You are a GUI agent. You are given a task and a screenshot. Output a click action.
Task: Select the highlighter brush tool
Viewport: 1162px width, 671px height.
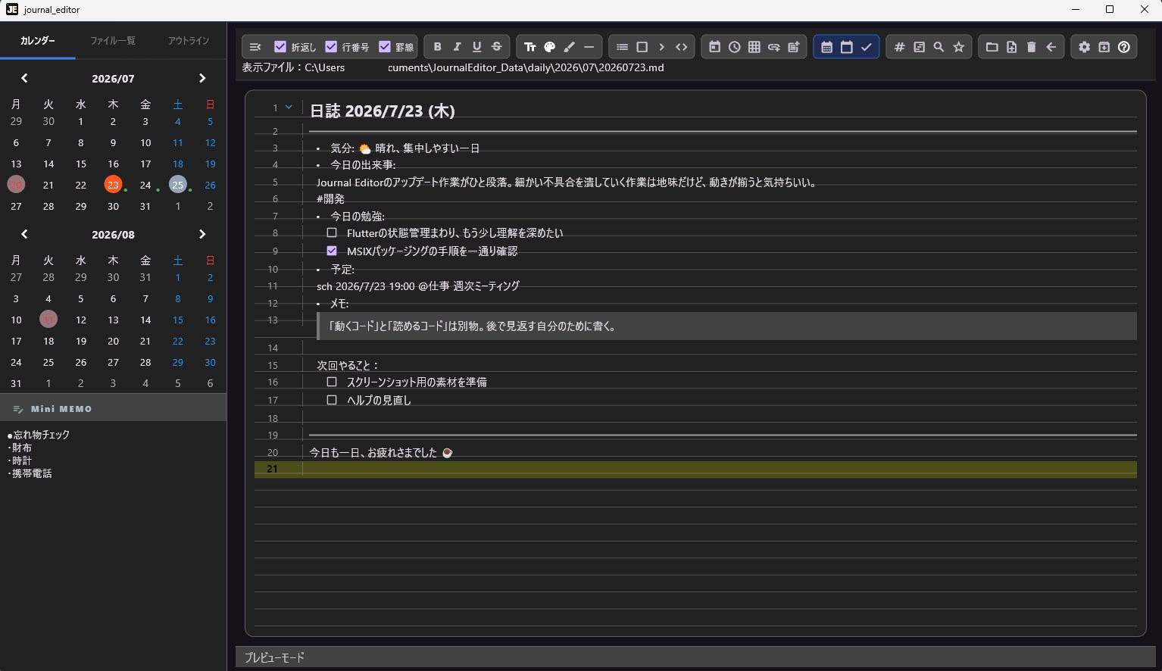point(569,47)
